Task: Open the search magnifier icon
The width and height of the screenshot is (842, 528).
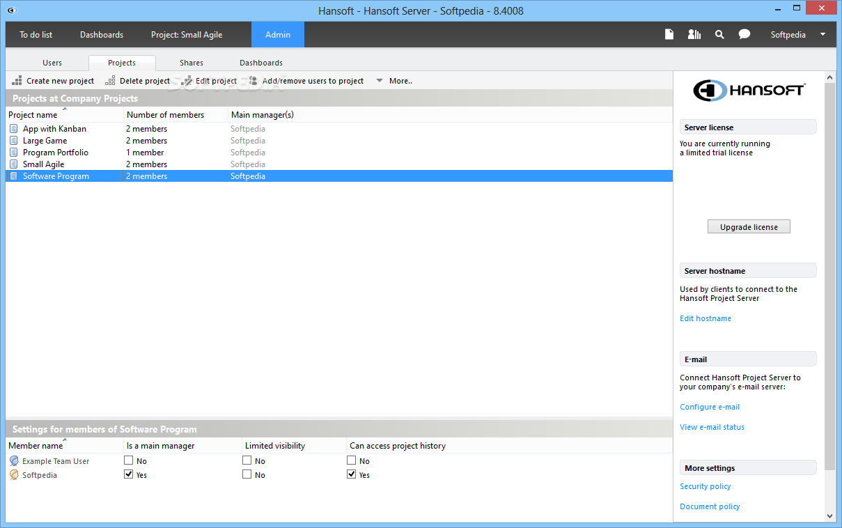Action: 719,34
